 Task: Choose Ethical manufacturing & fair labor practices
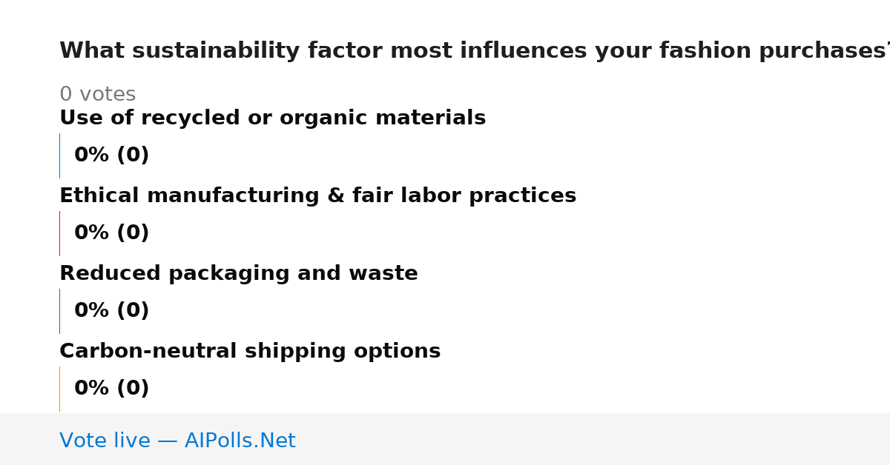[317, 196]
